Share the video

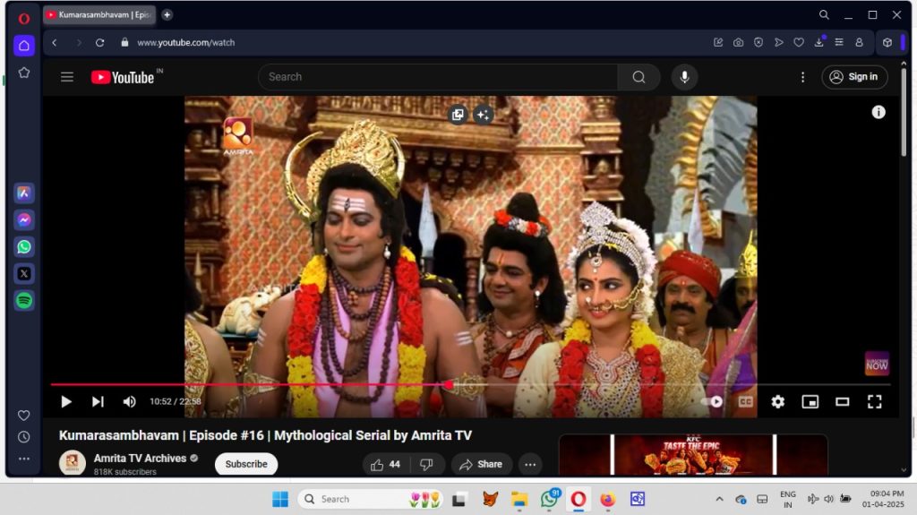pyautogui.click(x=481, y=465)
